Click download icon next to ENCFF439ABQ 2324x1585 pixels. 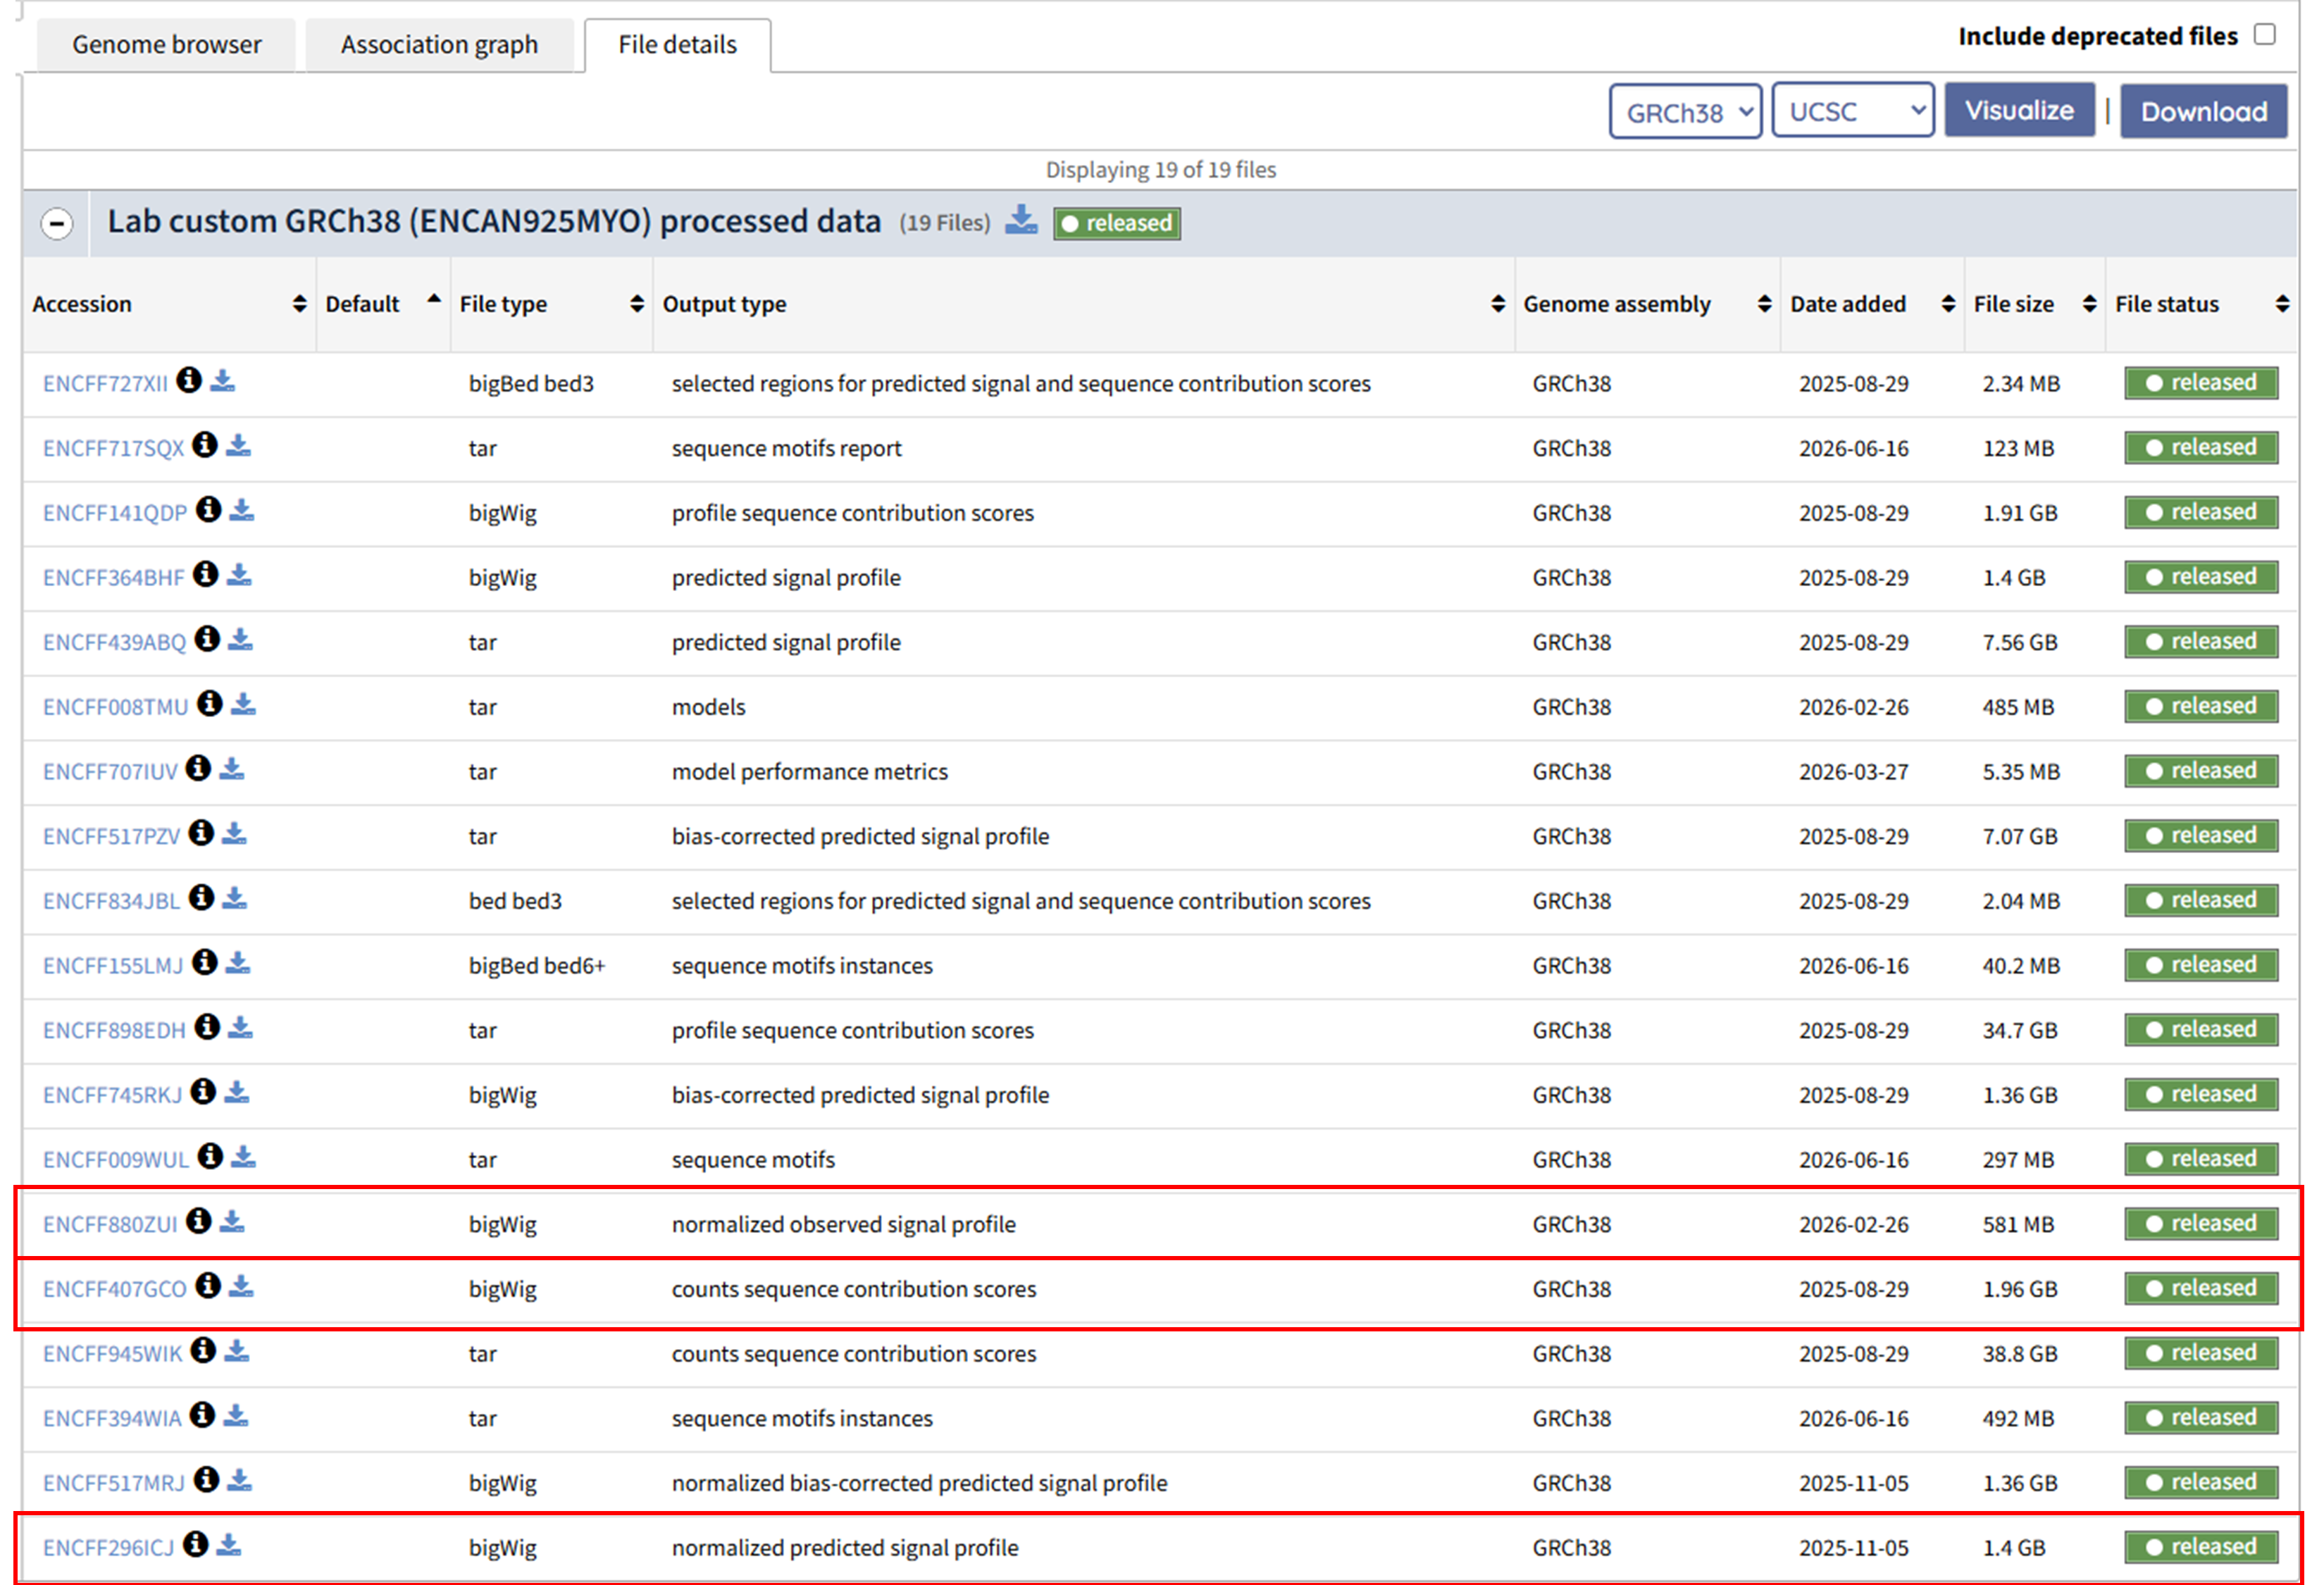point(240,639)
